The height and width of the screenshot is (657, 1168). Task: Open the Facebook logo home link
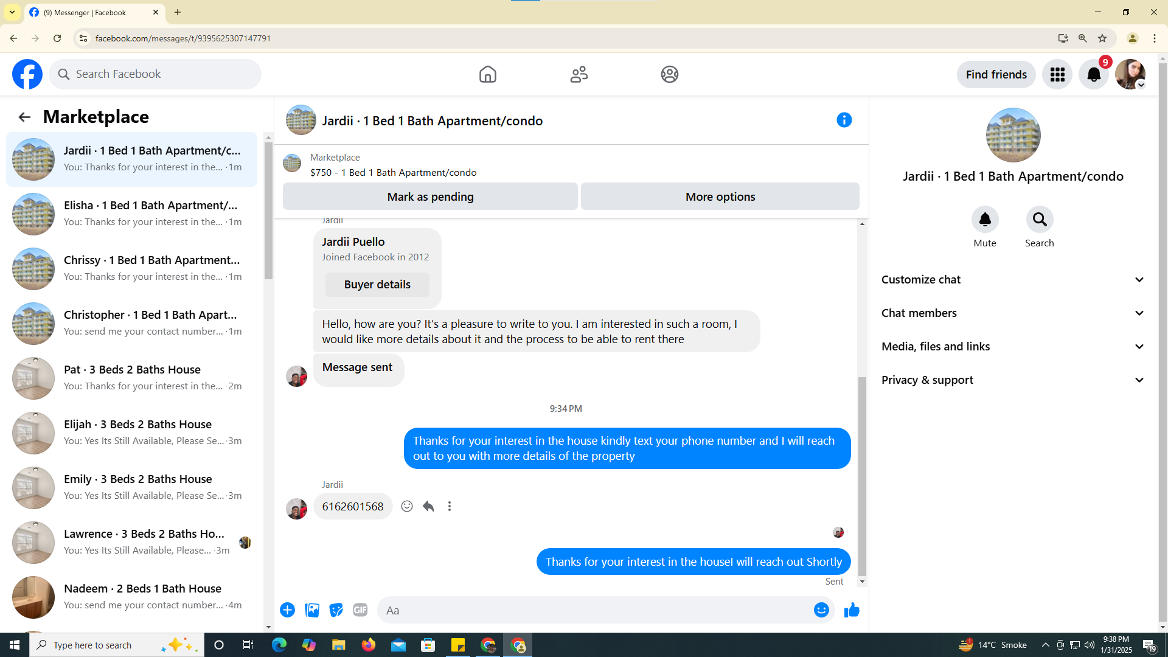(x=27, y=74)
